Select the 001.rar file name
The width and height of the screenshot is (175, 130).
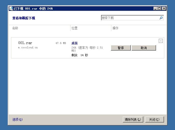25,43
